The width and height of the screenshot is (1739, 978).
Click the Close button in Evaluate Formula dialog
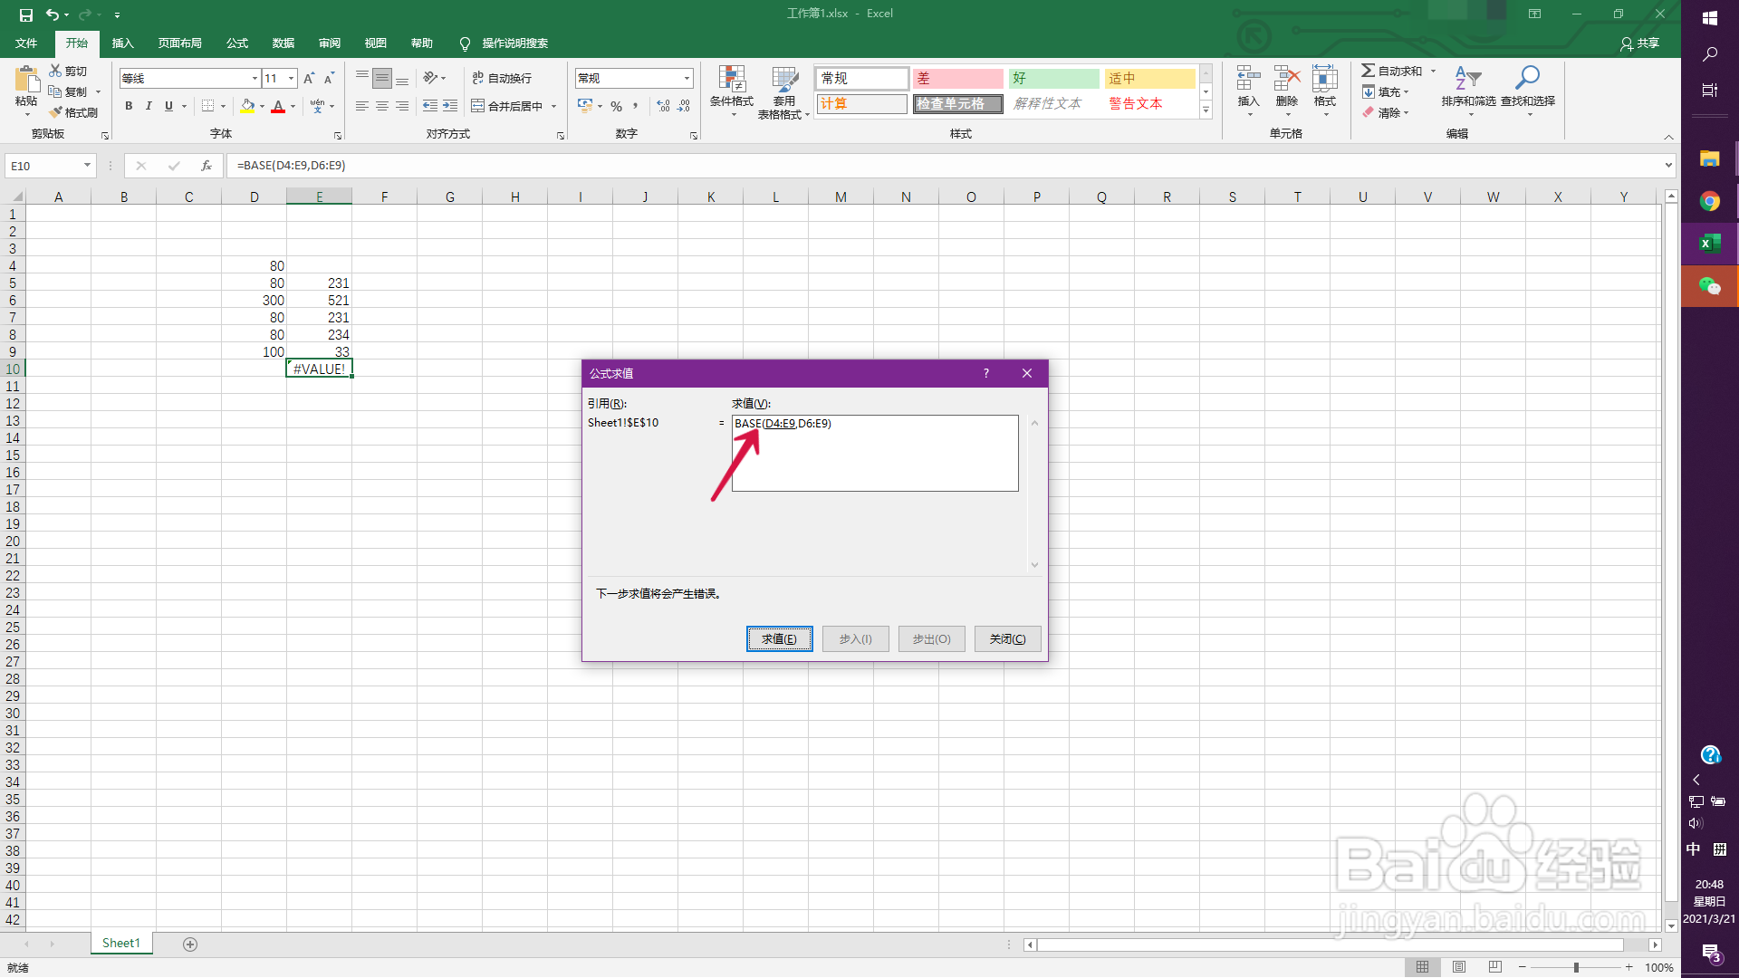[x=1007, y=639]
